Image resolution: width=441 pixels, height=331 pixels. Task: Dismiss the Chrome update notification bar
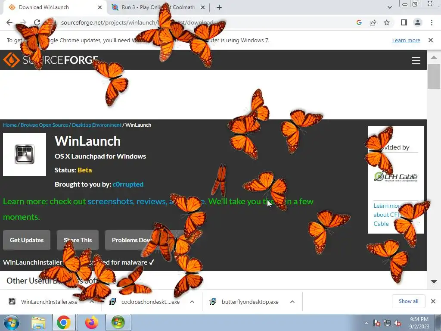tap(431, 40)
